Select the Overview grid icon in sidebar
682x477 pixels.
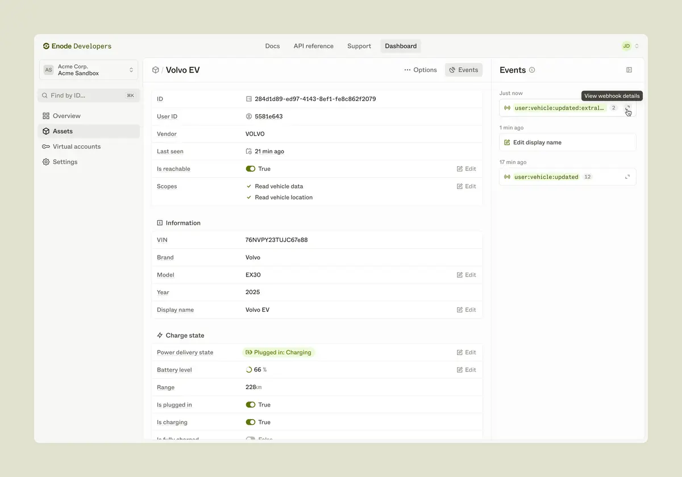(x=46, y=115)
